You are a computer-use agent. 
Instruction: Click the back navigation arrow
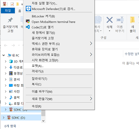tap(6, 45)
